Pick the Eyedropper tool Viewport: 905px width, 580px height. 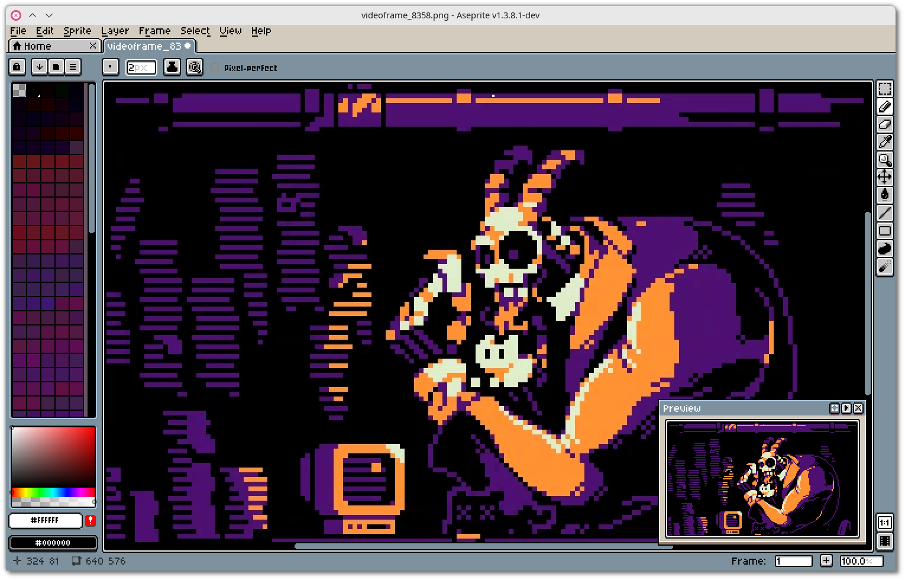point(884,142)
